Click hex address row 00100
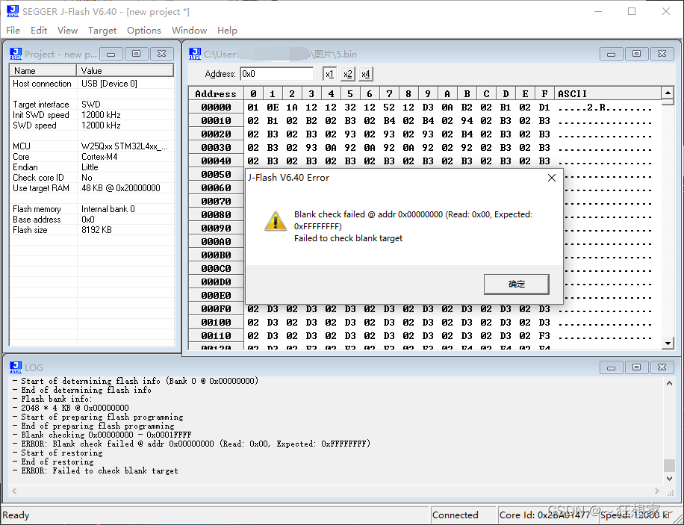 (216, 323)
